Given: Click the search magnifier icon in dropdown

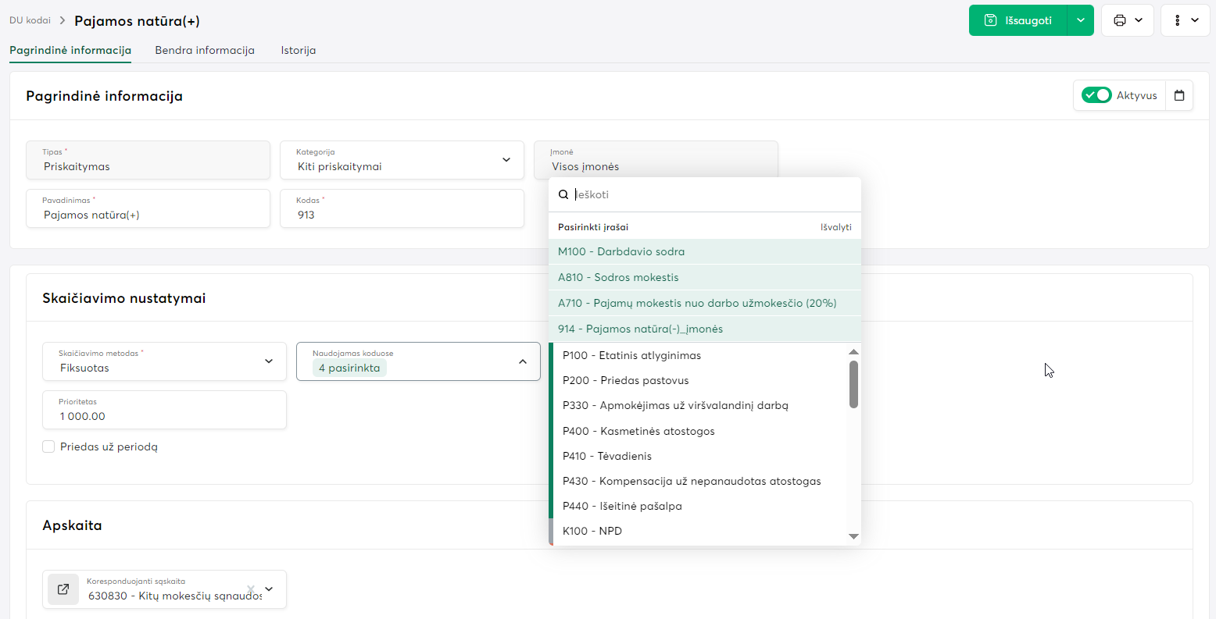Looking at the screenshot, I should (x=563, y=194).
